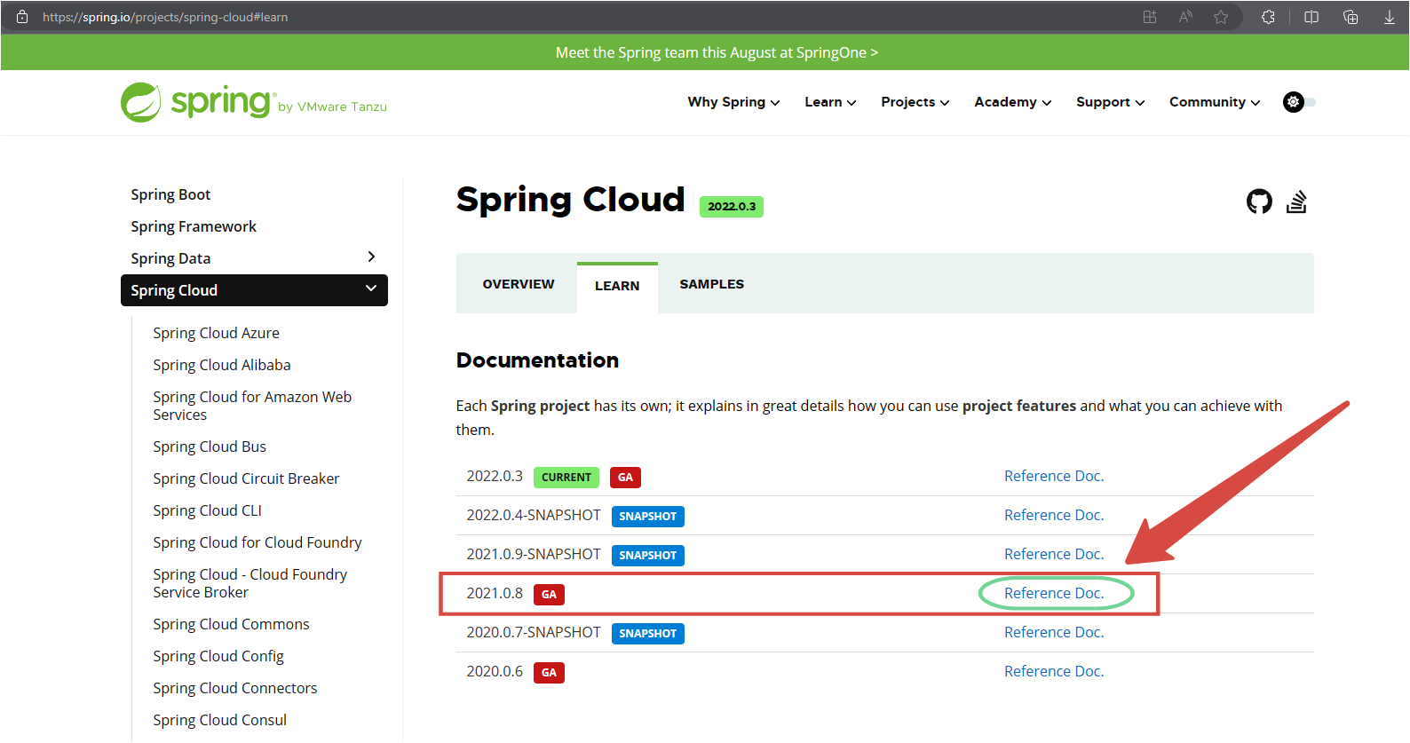Click the CURRENT badge on 2022.0.3 row
This screenshot has height=743, width=1410.
tap(566, 478)
